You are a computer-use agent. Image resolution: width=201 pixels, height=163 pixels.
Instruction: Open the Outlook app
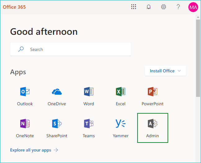(x=25, y=97)
